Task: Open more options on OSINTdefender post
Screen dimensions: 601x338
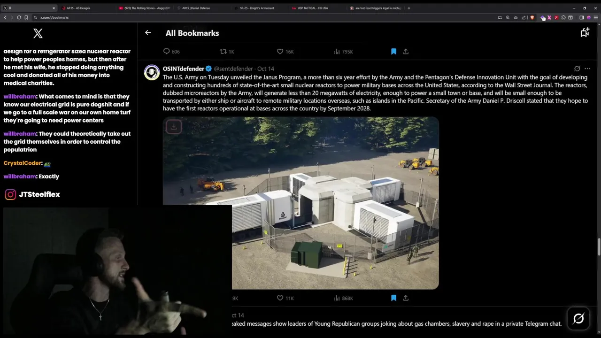Action: pyautogui.click(x=587, y=69)
